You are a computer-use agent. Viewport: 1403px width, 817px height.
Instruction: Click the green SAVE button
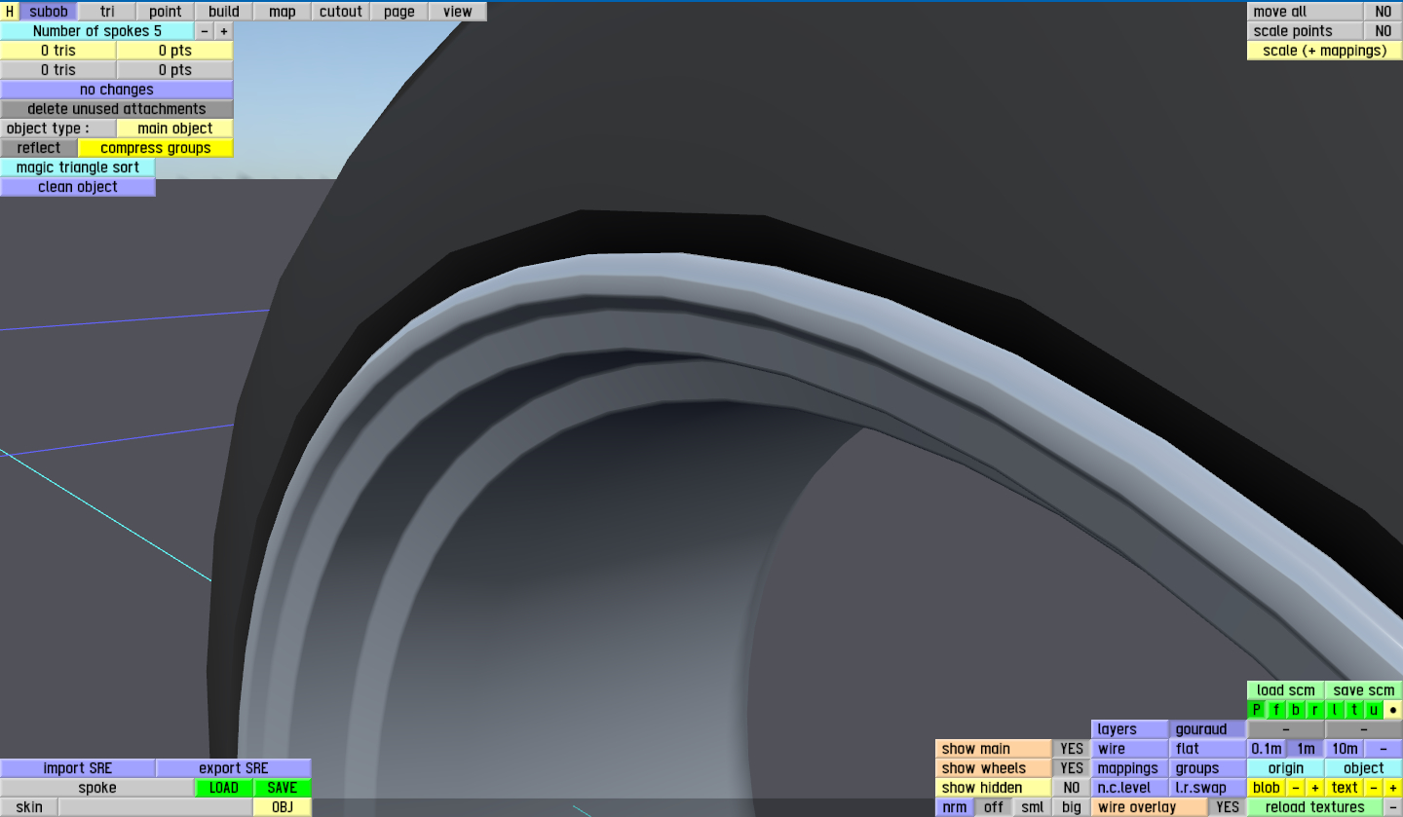(283, 788)
